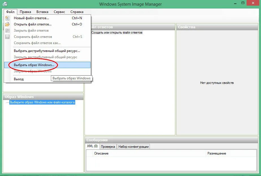Select Выберите образ Windows или файл каталога
The image size is (261, 176).
tap(42, 102)
